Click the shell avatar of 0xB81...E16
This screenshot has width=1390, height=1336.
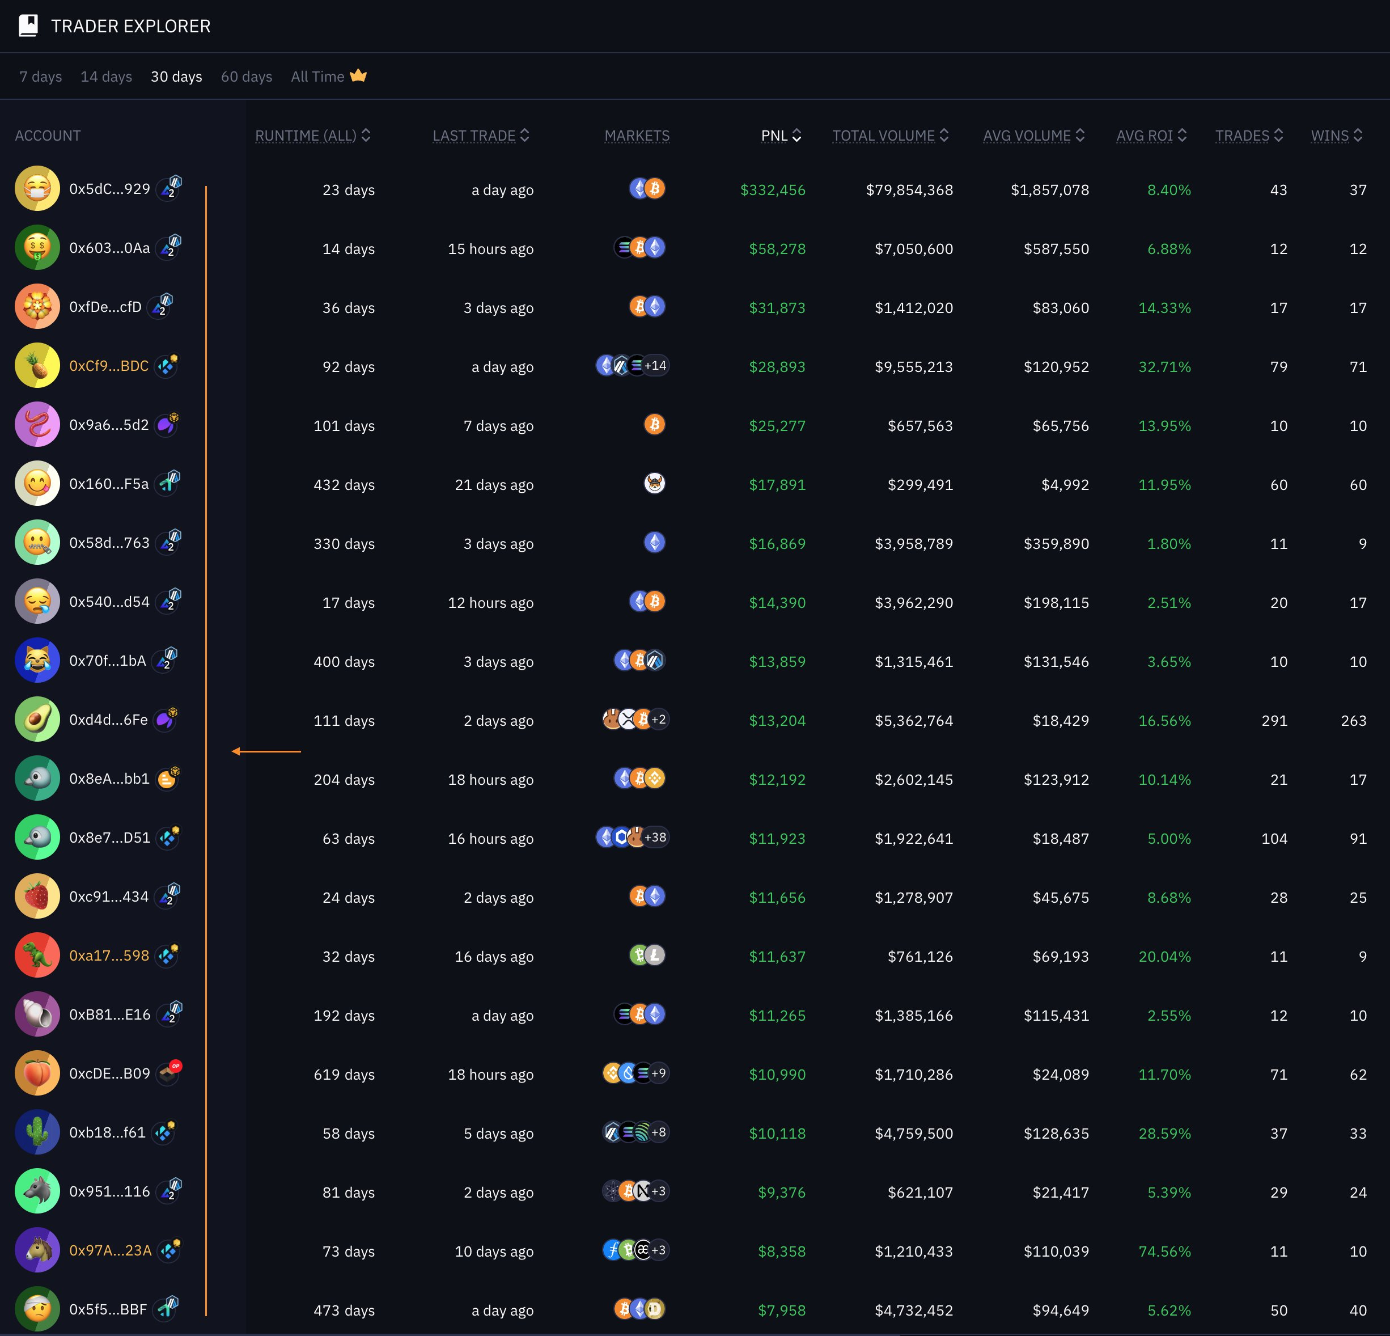tap(37, 1014)
